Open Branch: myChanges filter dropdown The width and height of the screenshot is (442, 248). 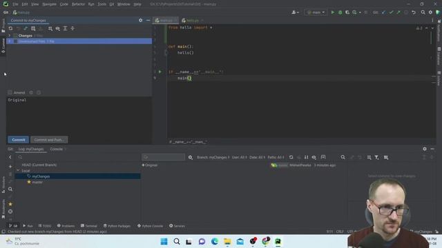[x=213, y=158]
